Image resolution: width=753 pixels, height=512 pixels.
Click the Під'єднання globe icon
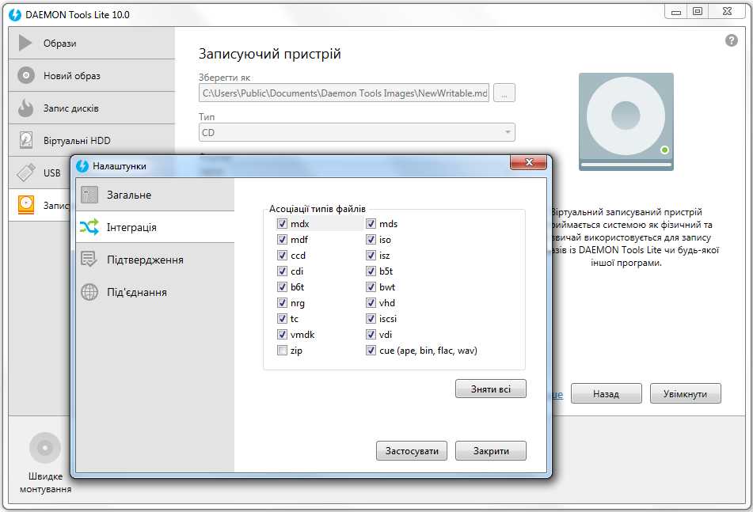89,292
